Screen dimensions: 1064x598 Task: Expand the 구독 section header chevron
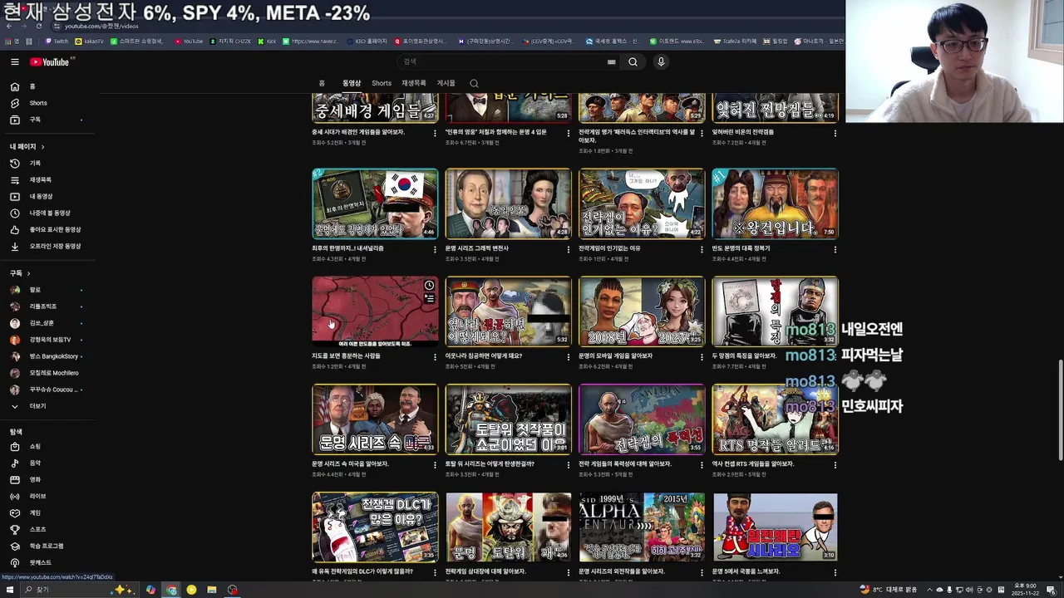[x=28, y=273]
